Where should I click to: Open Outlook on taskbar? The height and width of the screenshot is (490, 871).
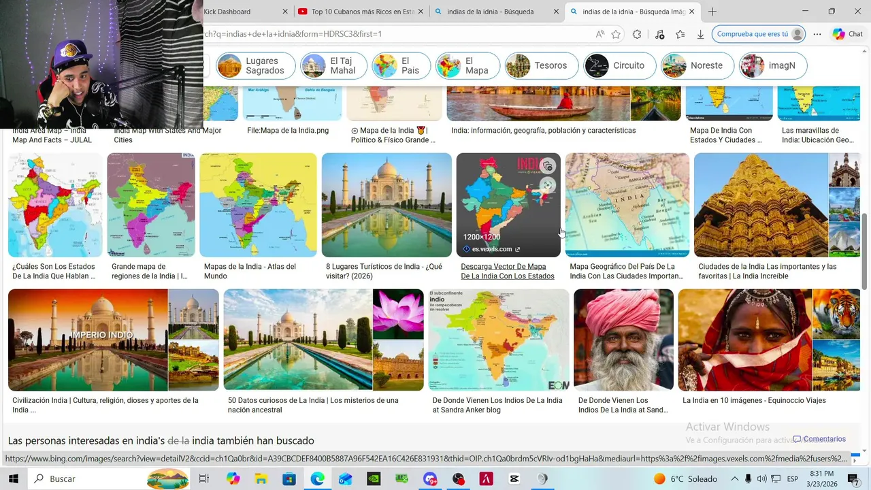(346, 478)
